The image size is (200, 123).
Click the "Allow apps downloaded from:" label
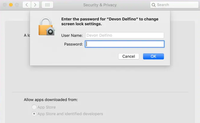51,100
